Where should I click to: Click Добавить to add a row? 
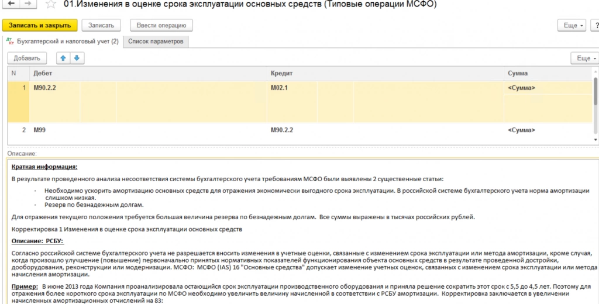27,58
